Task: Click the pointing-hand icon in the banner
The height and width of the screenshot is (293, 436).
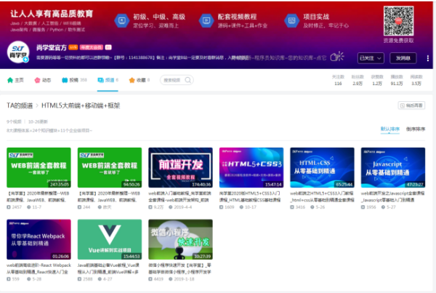Action: point(337,57)
